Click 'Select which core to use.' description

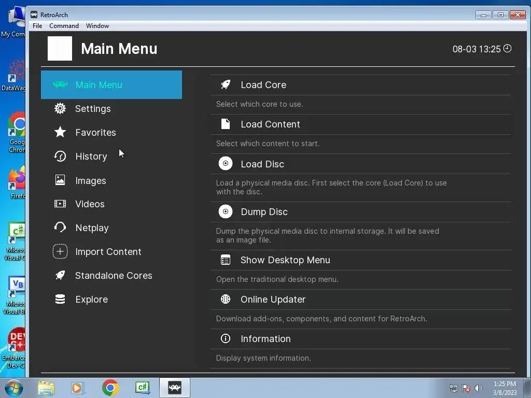point(259,104)
